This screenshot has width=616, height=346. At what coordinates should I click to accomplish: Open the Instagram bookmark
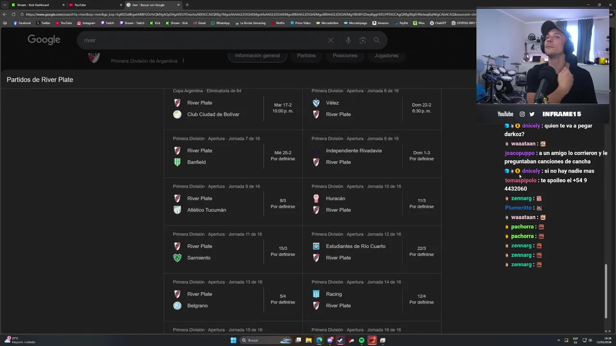[86, 23]
